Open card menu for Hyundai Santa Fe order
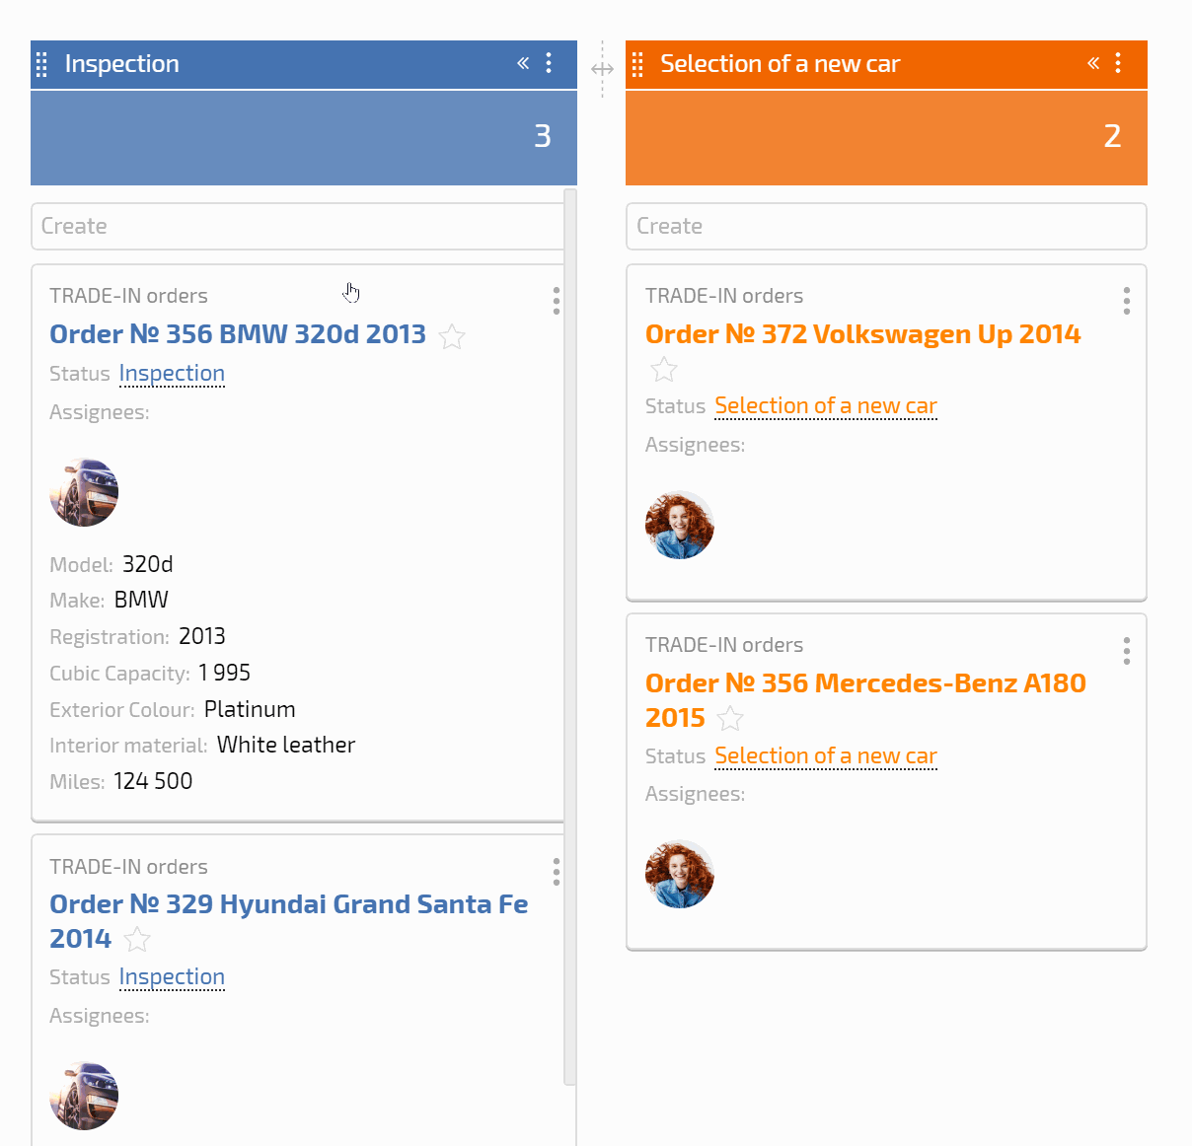The width and height of the screenshot is (1192, 1146). point(557,872)
